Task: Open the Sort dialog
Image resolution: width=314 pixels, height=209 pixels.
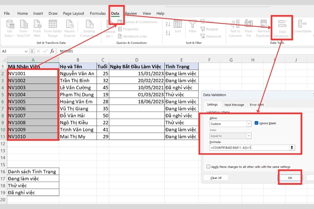Action: pos(177,27)
